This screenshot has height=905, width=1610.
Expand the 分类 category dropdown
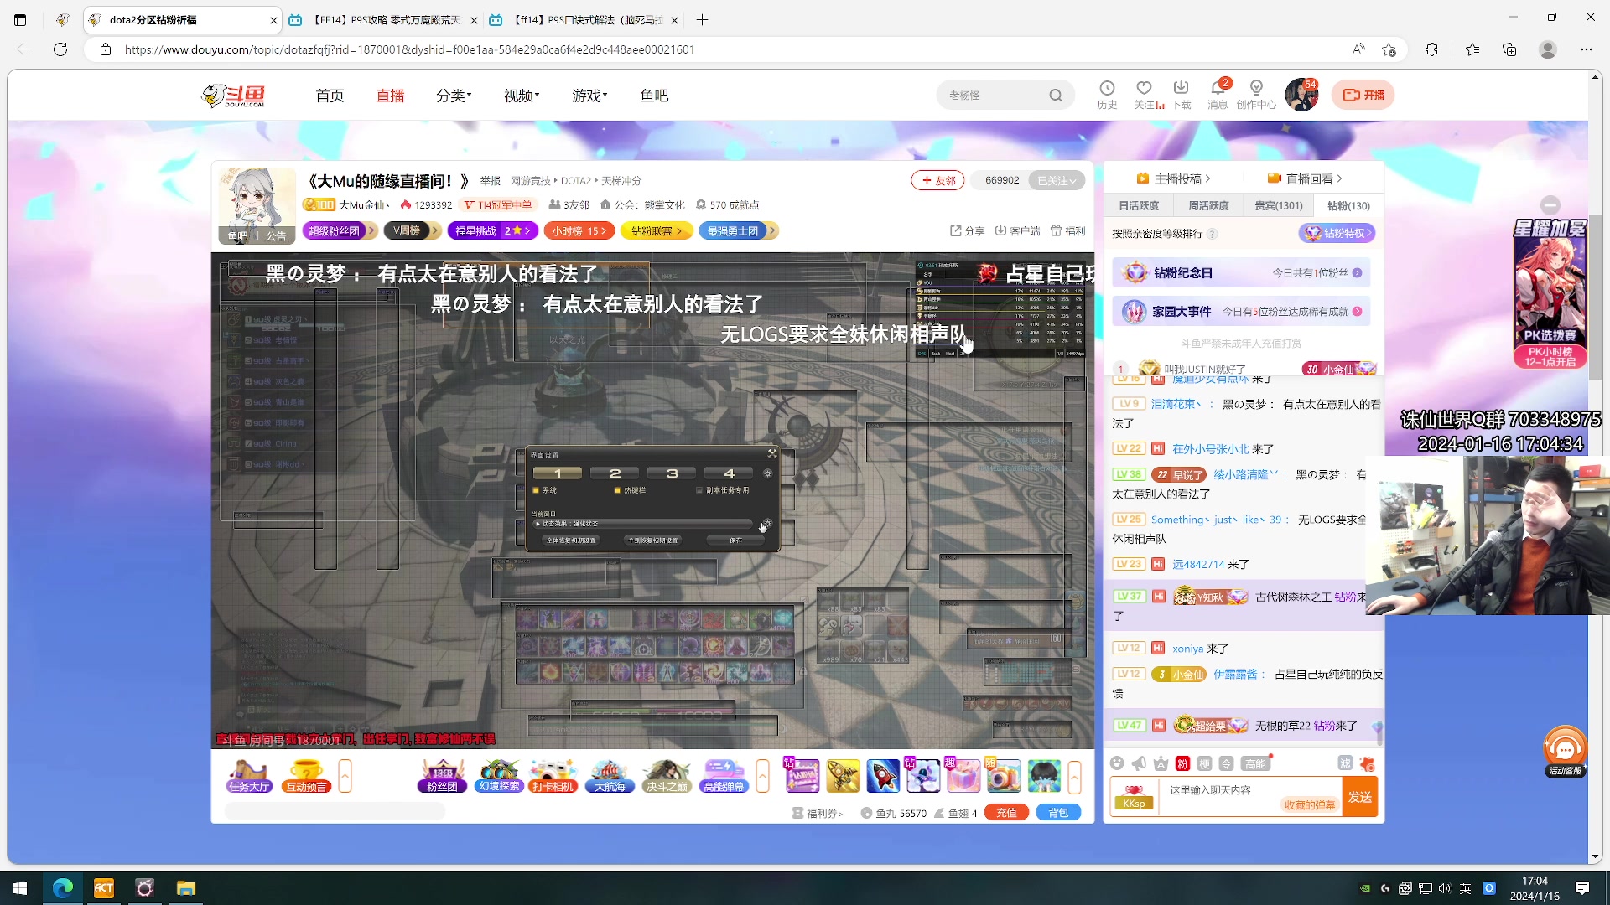click(454, 96)
